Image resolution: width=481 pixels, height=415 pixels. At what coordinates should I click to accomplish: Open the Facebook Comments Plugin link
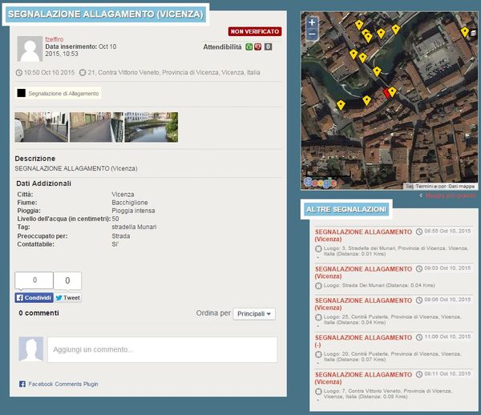point(63,385)
